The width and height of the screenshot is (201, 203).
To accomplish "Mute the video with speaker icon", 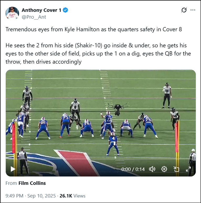I will click(x=152, y=169).
